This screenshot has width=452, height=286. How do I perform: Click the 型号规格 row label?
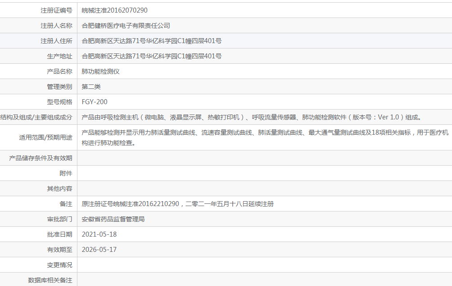point(59,102)
